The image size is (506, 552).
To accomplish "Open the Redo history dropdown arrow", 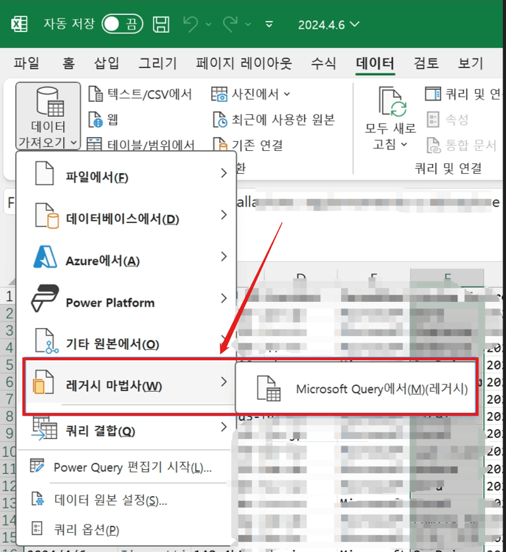I will pyautogui.click(x=248, y=24).
